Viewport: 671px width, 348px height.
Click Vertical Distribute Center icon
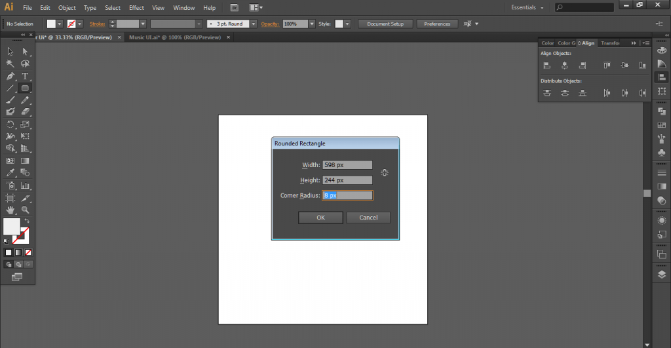click(564, 93)
